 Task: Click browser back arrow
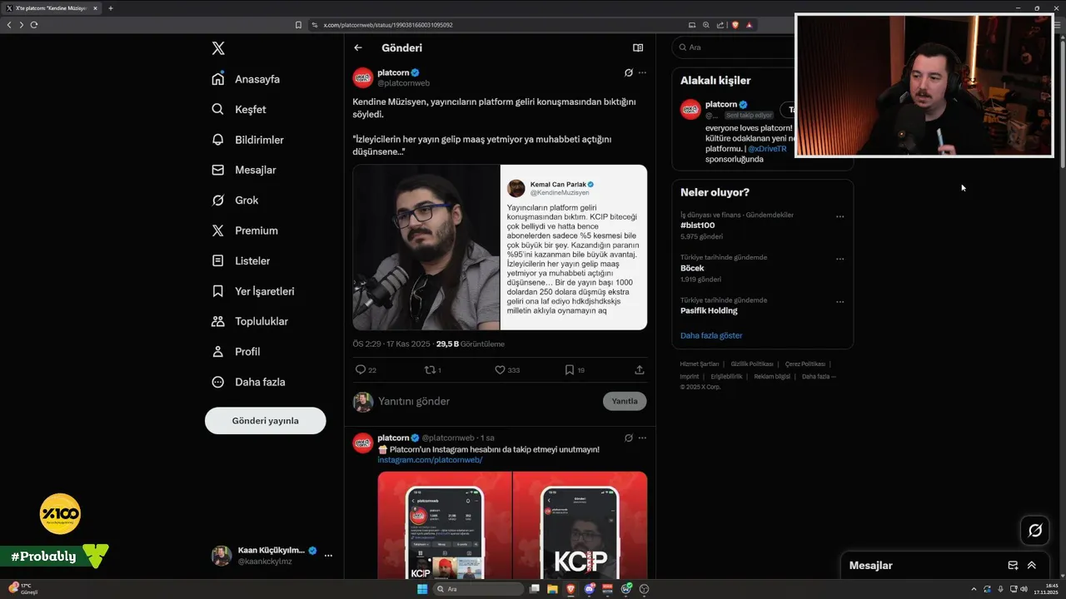click(9, 25)
